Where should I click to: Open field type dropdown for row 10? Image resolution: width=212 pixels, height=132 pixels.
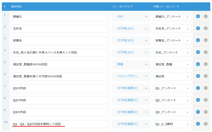pyautogui.click(x=131, y=124)
